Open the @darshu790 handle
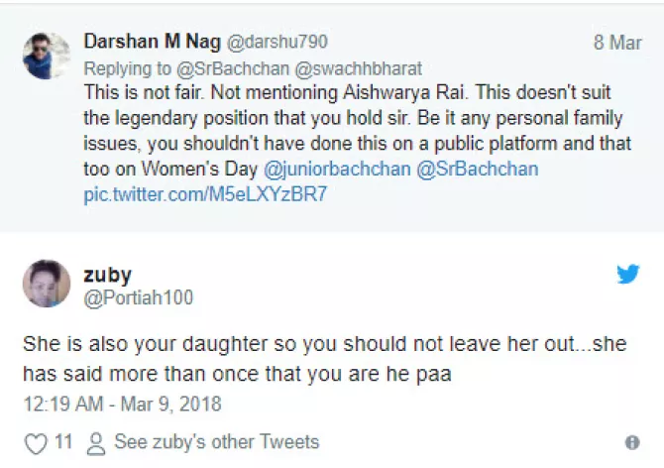 pos(278,42)
